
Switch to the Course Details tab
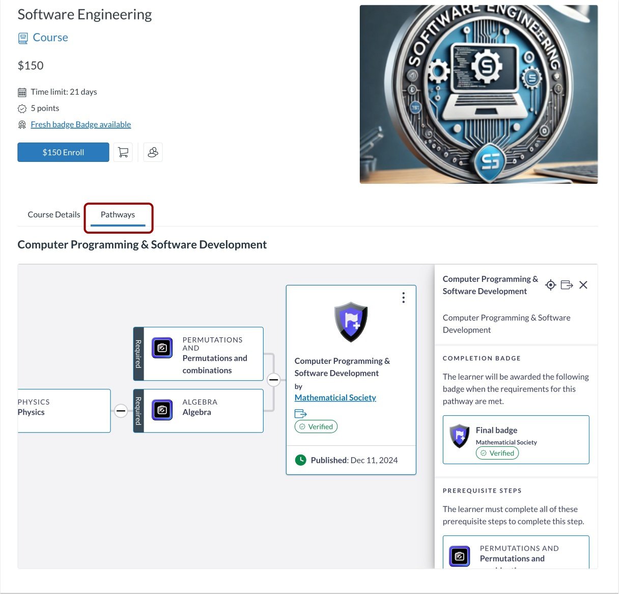coord(53,214)
